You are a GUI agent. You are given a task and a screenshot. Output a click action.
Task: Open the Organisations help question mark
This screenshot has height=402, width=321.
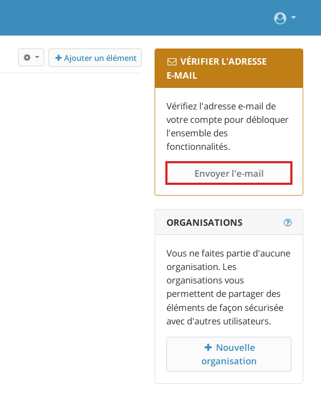[288, 223]
